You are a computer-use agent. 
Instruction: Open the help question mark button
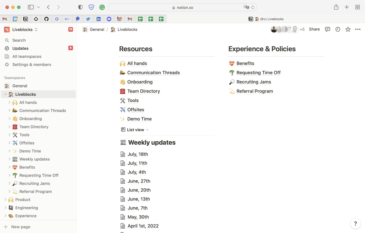point(355,224)
